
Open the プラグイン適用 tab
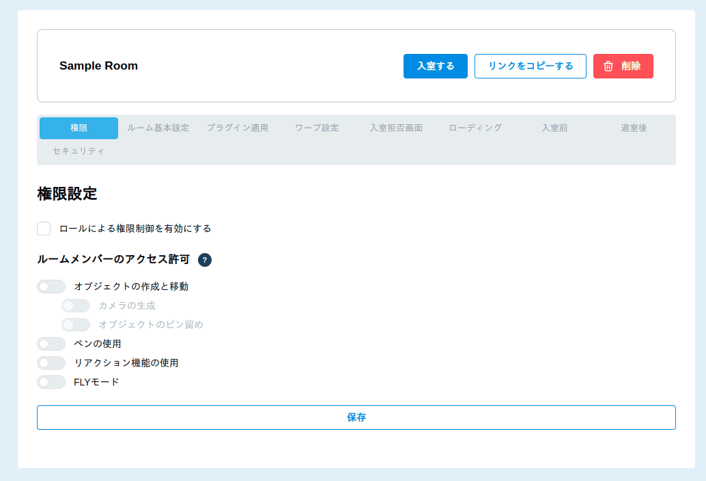click(x=237, y=128)
